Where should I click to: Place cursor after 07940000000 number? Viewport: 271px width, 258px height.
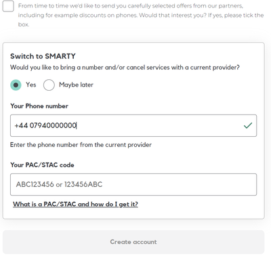tap(77, 125)
